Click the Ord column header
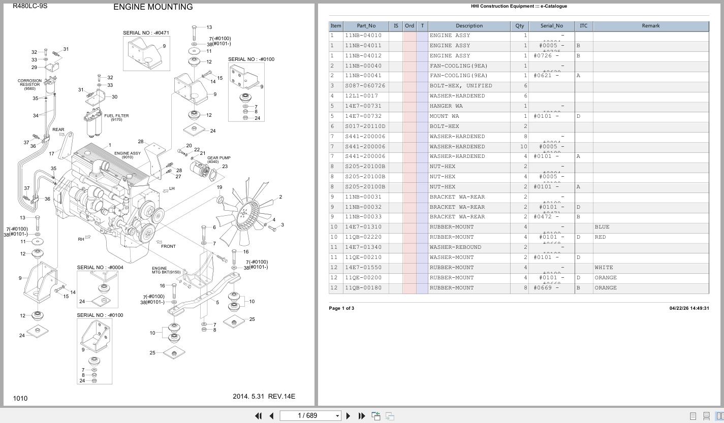 pyautogui.click(x=409, y=26)
